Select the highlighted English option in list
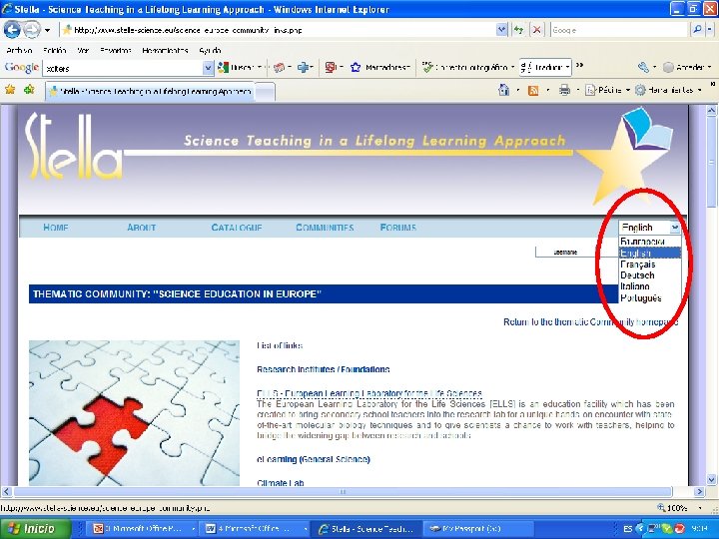The height and width of the screenshot is (539, 719). coord(649,253)
